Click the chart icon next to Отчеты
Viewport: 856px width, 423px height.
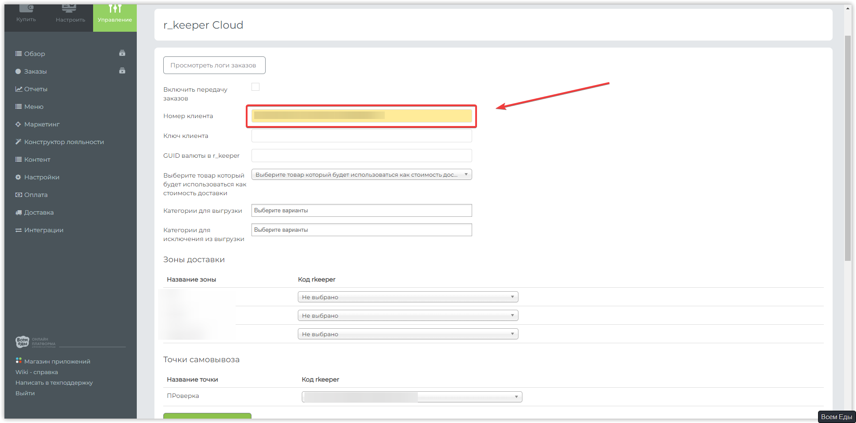(19, 89)
